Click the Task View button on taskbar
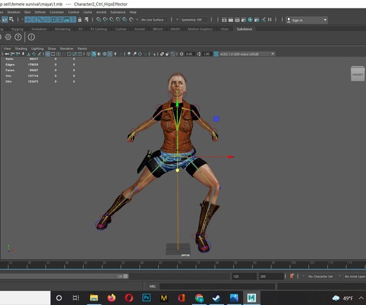Viewport: 366px width, 305px height. pyautogui.click(x=76, y=298)
